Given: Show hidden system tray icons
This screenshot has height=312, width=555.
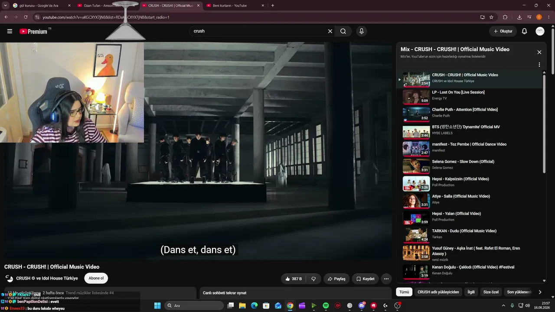Looking at the screenshot, I should [503, 305].
